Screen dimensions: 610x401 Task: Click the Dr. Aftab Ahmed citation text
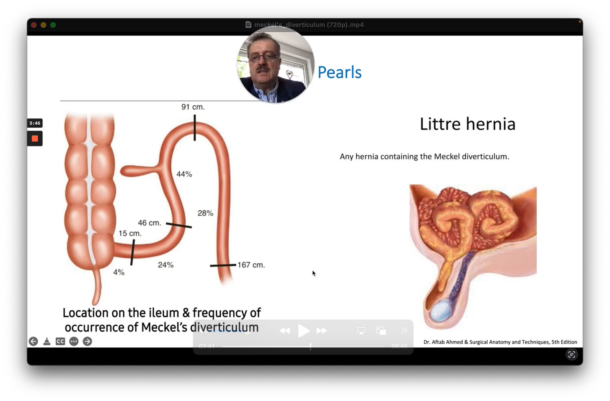(500, 342)
